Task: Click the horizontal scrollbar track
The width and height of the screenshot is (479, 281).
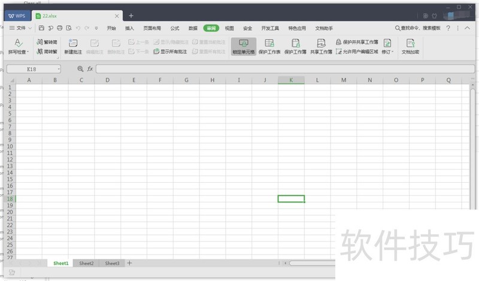Action: (312, 263)
